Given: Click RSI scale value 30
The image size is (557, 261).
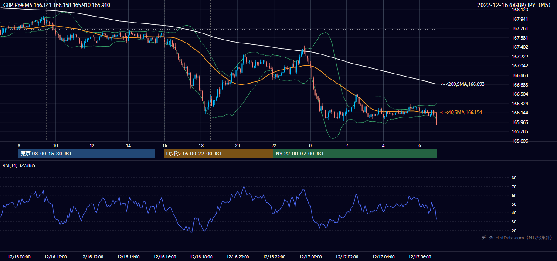Looking at the screenshot, I should click(514, 221).
